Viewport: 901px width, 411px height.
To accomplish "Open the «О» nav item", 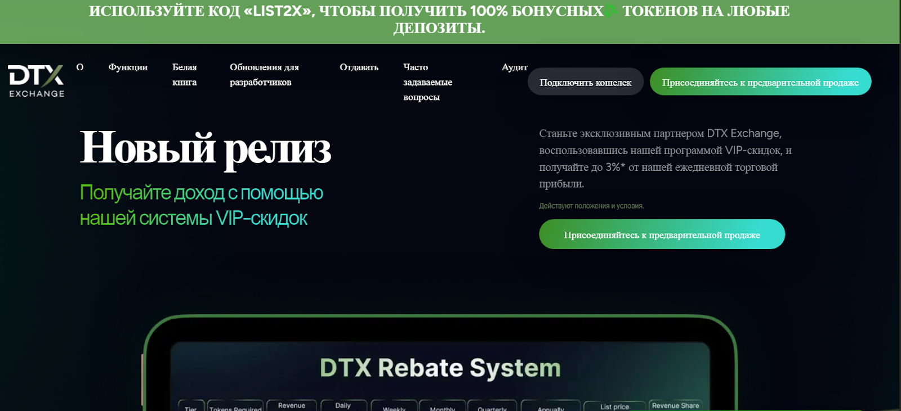I will (80, 67).
